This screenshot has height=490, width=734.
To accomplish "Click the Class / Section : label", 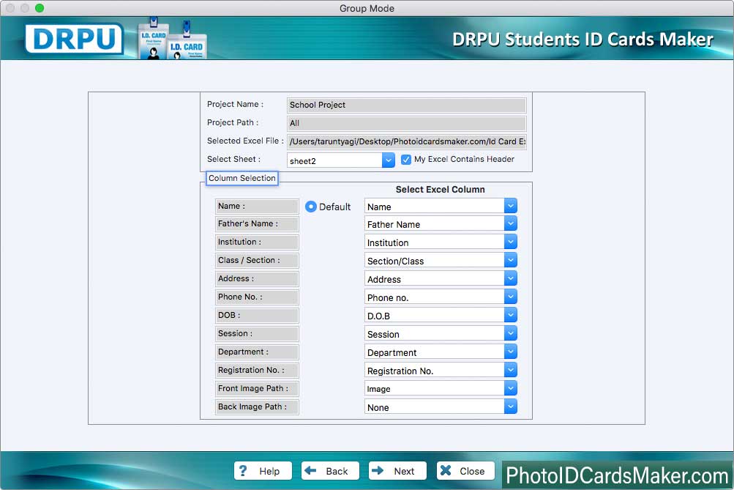I will [x=257, y=261].
